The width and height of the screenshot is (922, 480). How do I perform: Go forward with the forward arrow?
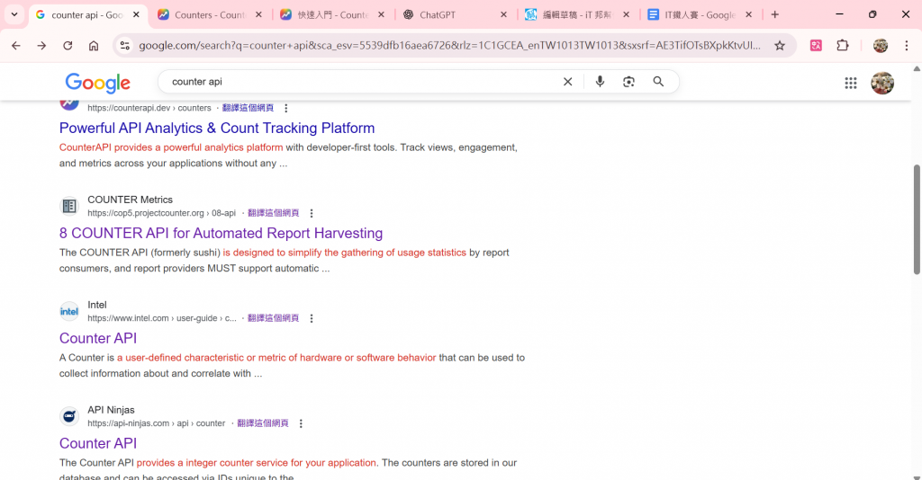(41, 46)
